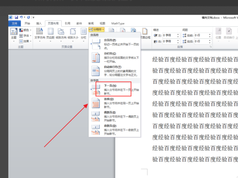Screen dimensions: 238x178
Task: Click the text wrapping icon beside 自动换行符(T)
Action: coord(96,71)
